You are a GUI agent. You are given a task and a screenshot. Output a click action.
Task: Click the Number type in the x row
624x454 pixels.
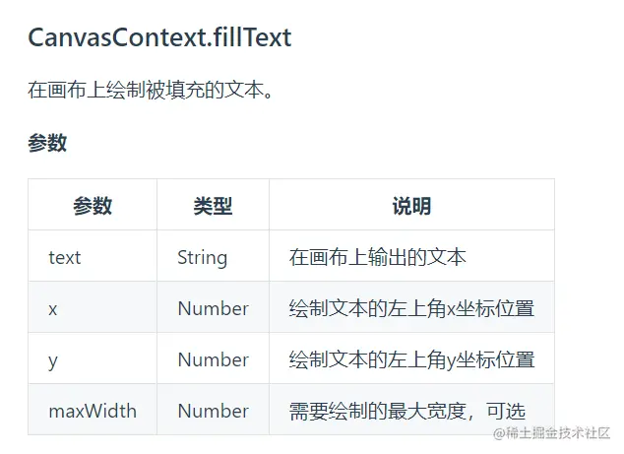[x=213, y=308]
